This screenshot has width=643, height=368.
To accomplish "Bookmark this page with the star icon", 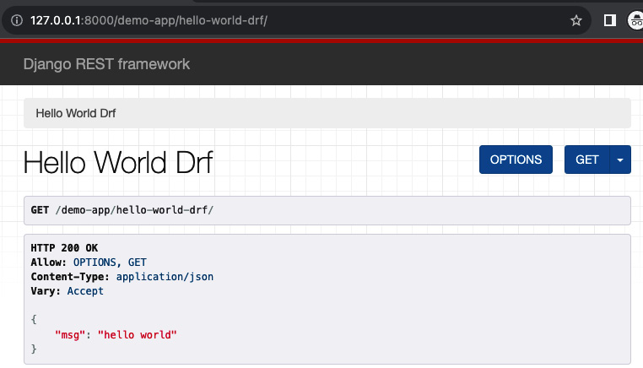I will click(x=575, y=20).
